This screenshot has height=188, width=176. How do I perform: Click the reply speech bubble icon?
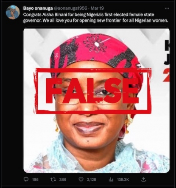click(26, 180)
